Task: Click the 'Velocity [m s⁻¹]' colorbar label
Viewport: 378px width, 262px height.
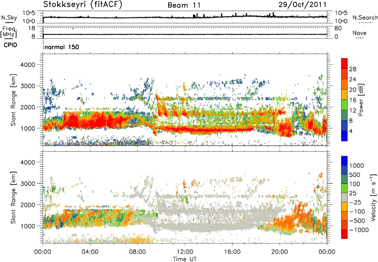Action: tap(373, 197)
